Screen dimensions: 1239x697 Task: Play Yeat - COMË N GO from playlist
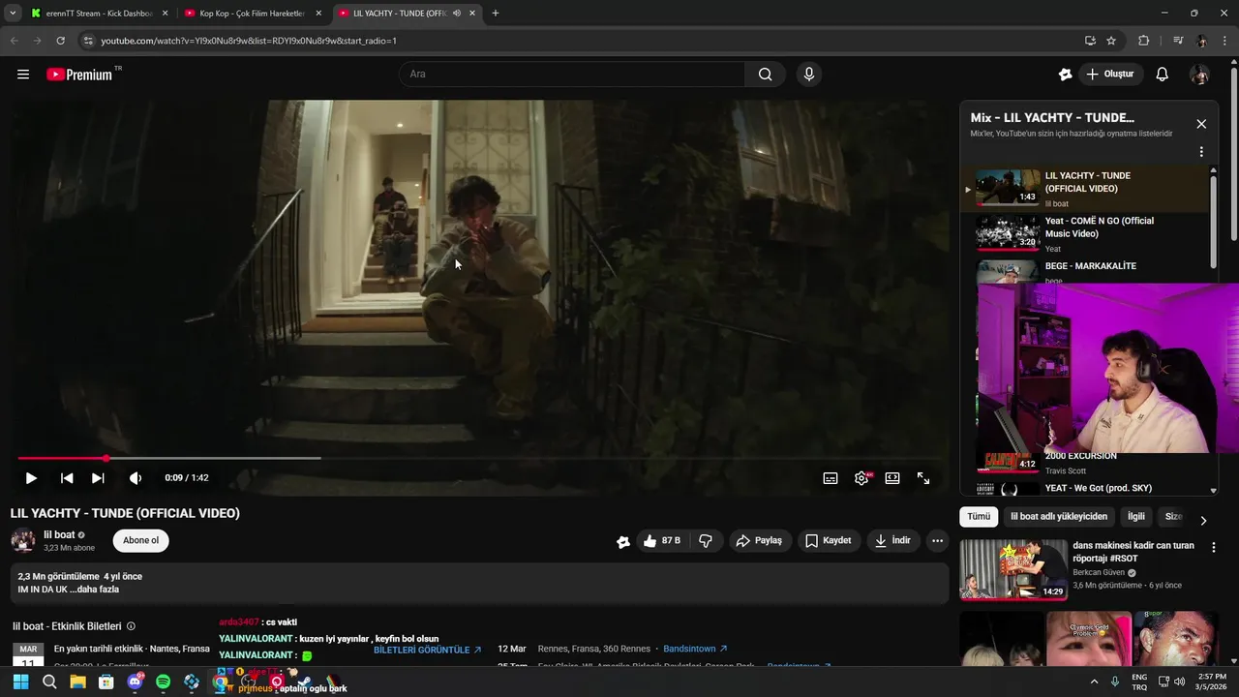pos(1084,234)
